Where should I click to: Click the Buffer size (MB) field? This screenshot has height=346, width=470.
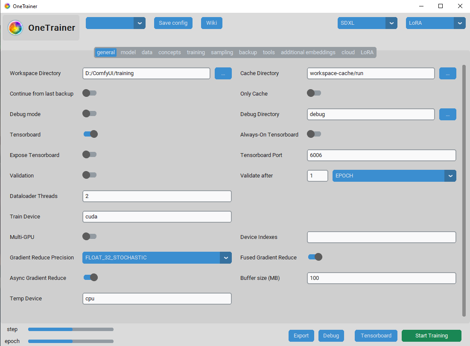point(382,278)
